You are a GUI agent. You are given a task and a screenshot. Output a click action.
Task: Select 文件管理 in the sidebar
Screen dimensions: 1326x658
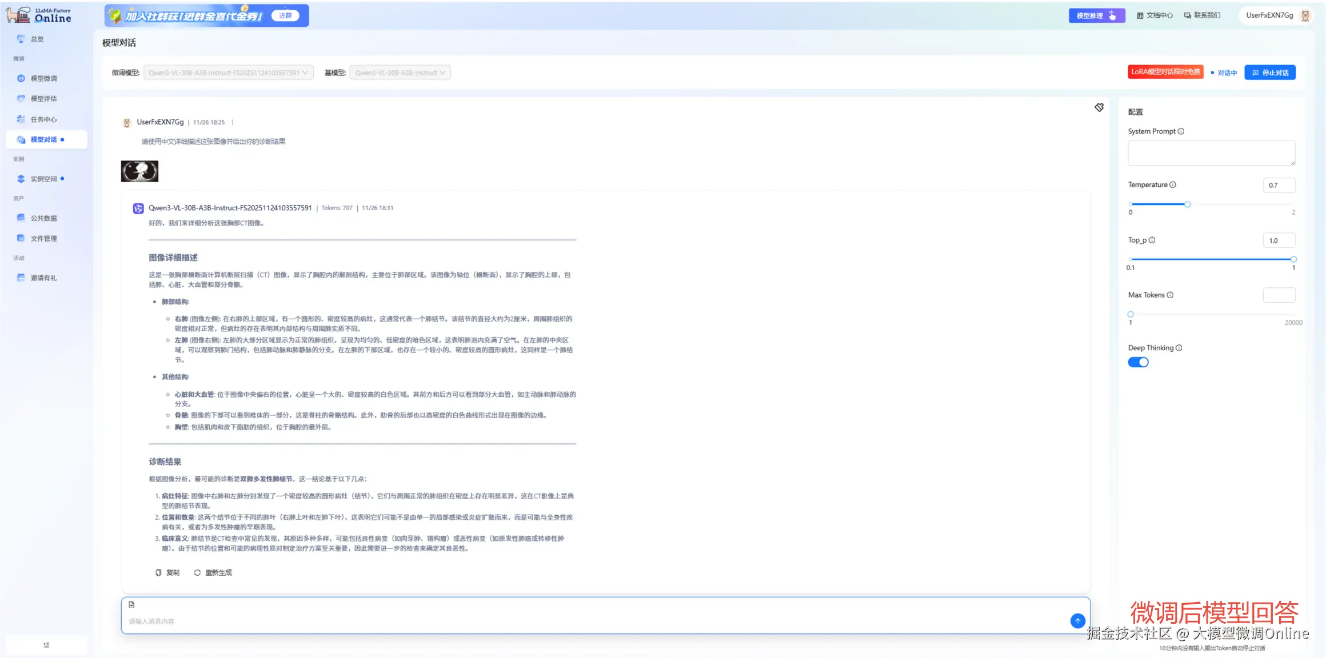(x=43, y=238)
